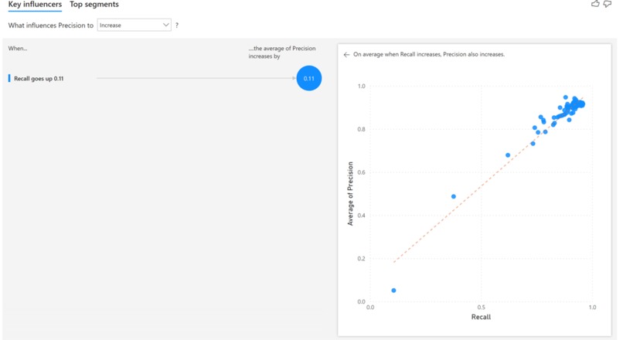The height and width of the screenshot is (340, 623).
Task: Click the question mark after the dropdown
Action: (x=177, y=25)
